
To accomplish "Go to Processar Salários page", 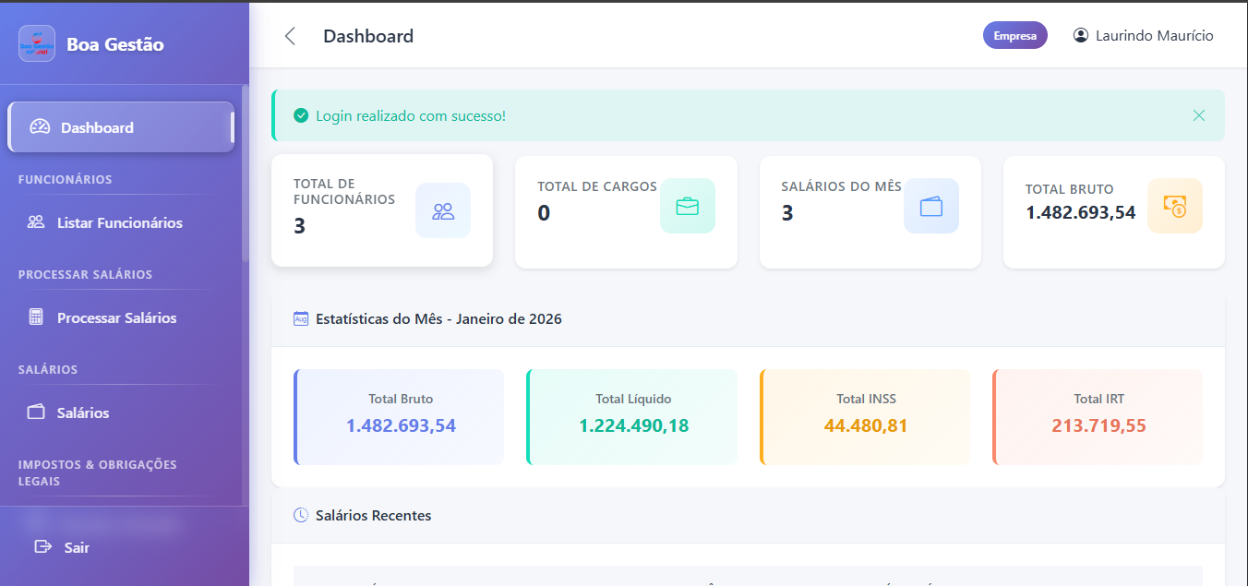I will click(116, 317).
